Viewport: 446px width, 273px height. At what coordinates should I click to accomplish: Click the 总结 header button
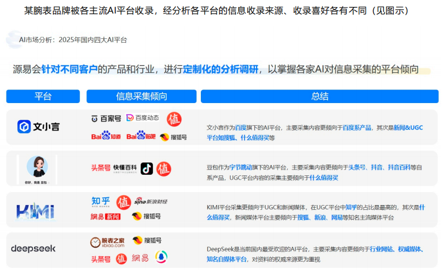[x=320, y=96]
